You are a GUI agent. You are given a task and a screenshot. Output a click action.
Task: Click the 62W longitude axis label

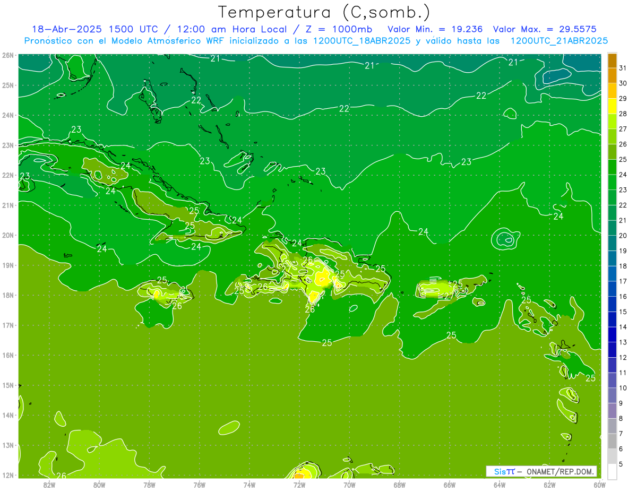[549, 484]
